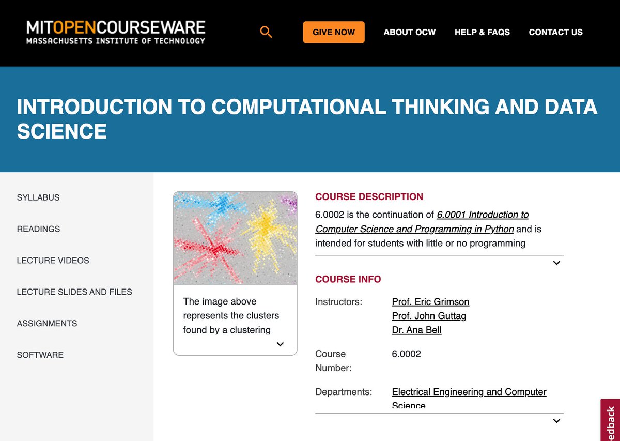
Task: Go to Lecture Videos
Action: coord(52,261)
